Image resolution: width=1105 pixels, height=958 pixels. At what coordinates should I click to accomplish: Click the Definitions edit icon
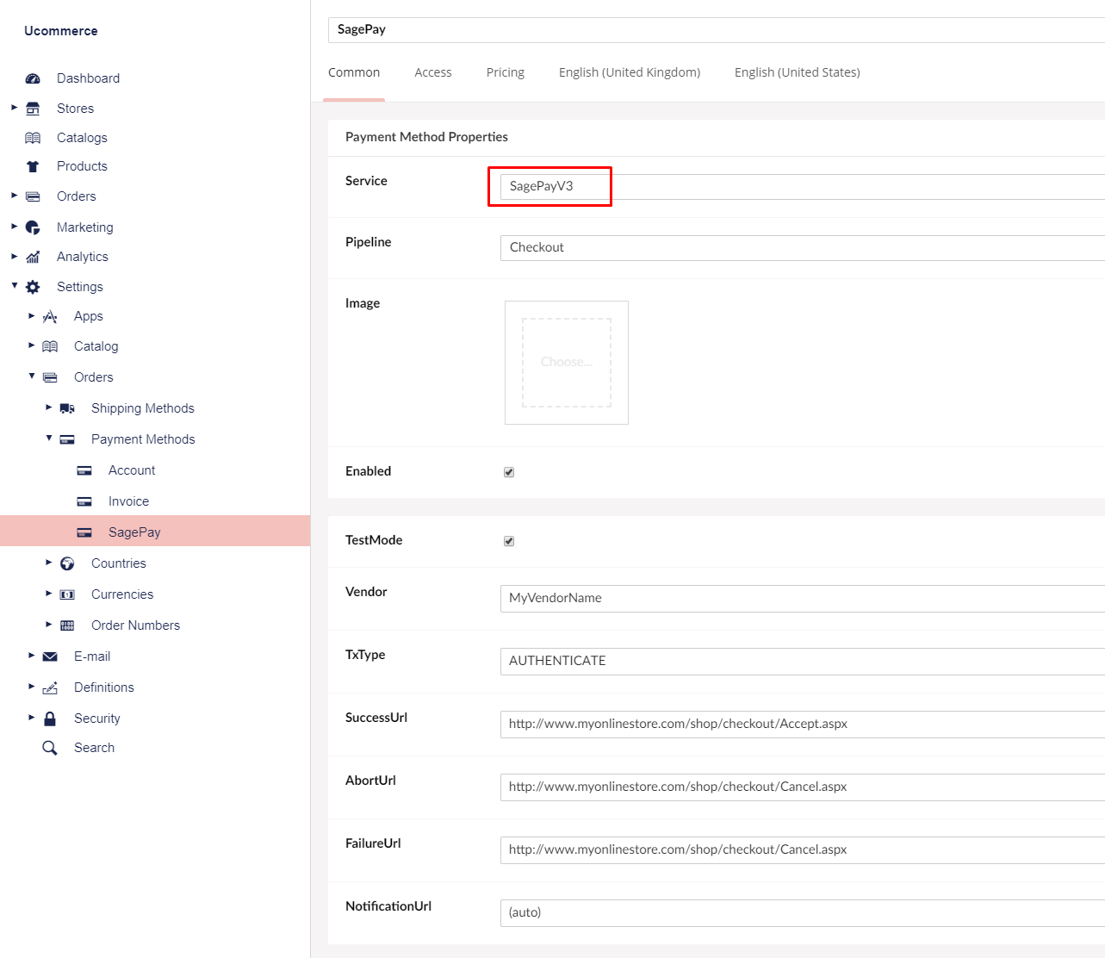(x=50, y=687)
